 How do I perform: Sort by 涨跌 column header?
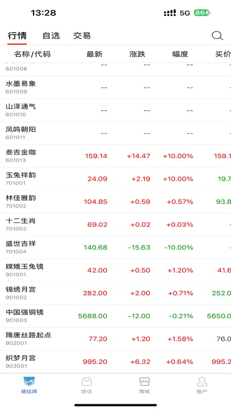point(137,54)
